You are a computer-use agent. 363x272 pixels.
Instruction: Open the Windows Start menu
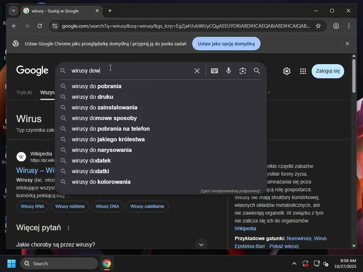coord(11,263)
